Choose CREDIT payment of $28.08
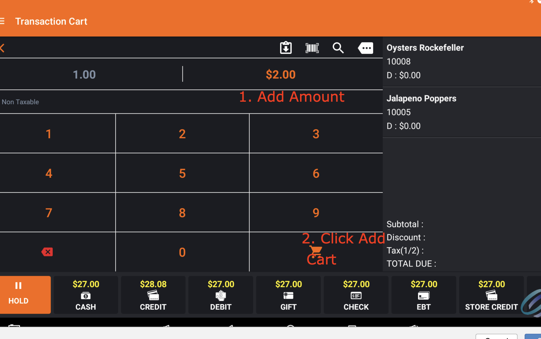This screenshot has width=541, height=339. tap(153, 295)
